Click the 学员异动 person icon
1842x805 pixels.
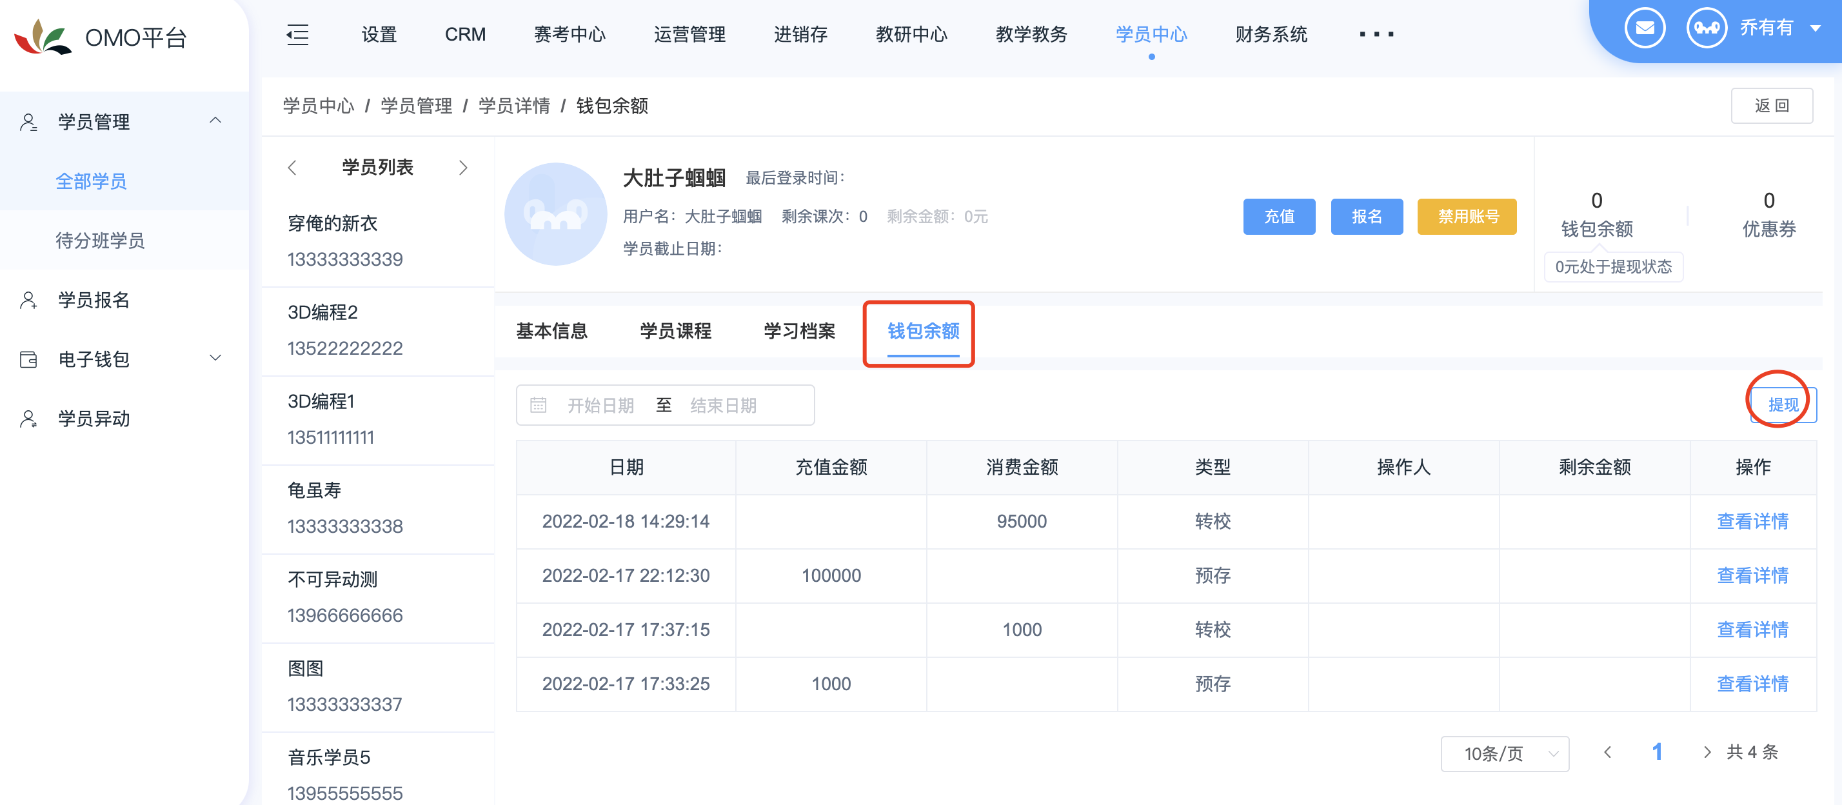(28, 419)
